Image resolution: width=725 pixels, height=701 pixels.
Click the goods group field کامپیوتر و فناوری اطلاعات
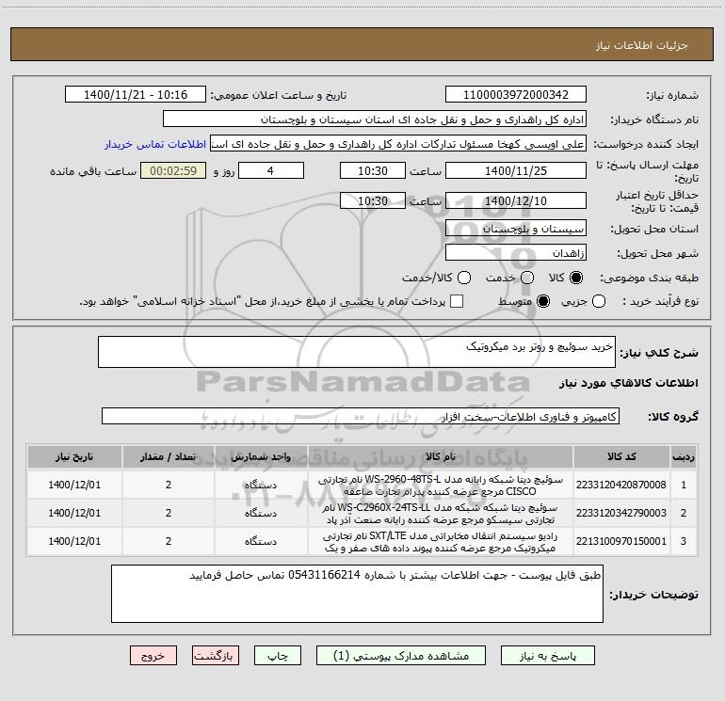point(361,416)
